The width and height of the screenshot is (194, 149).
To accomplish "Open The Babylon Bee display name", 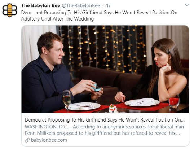I will pyautogui.click(x=41, y=5).
